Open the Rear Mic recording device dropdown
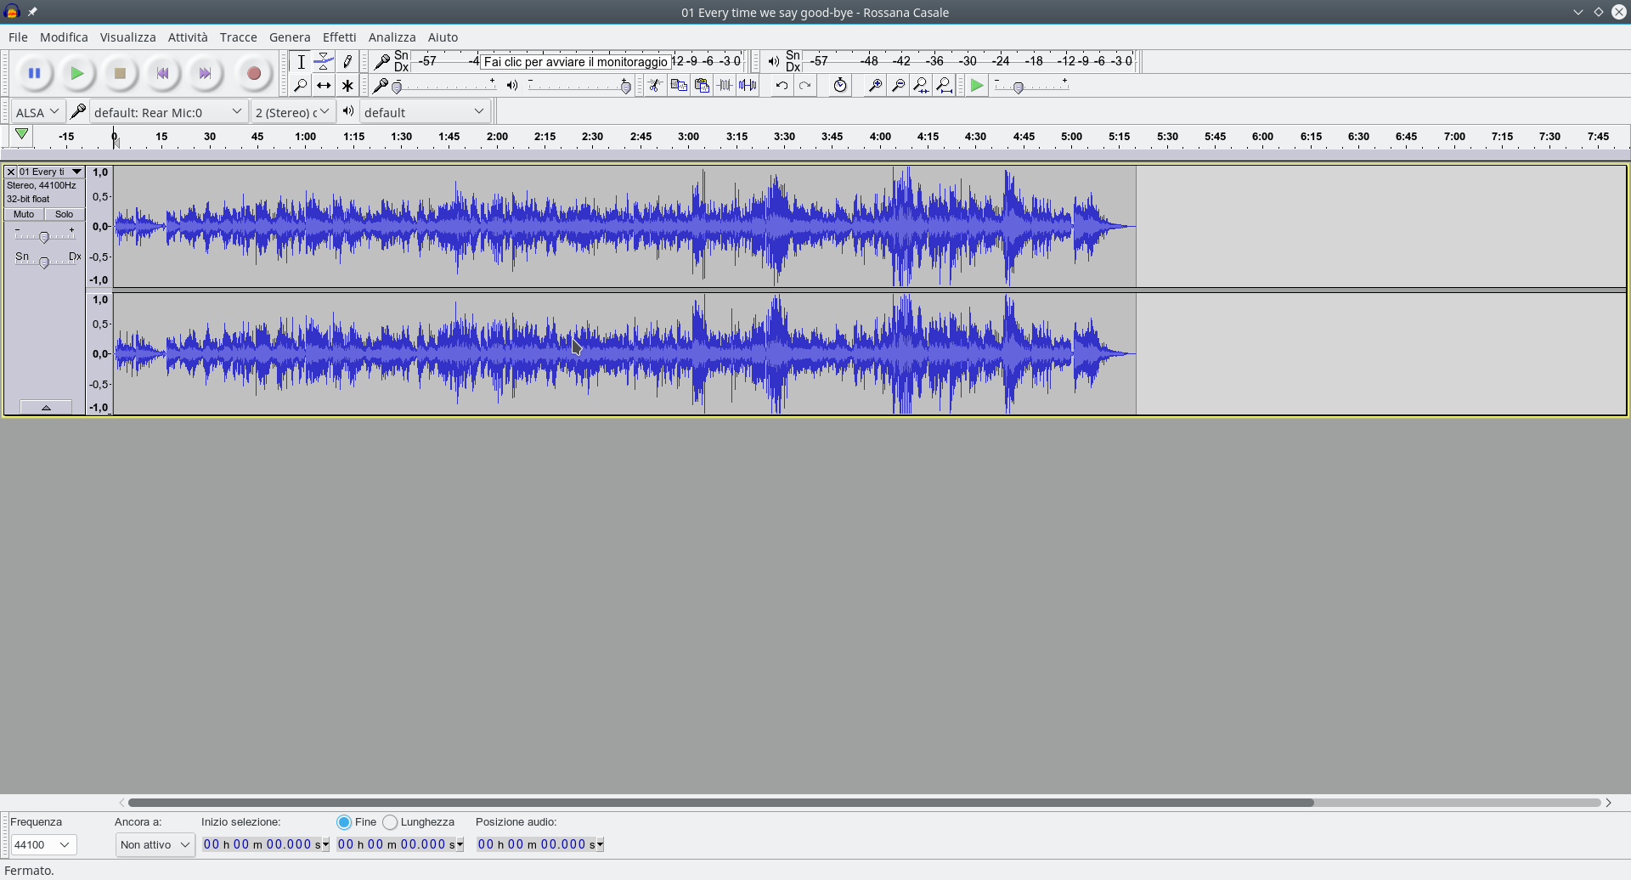The width and height of the screenshot is (1631, 880). pyautogui.click(x=168, y=112)
